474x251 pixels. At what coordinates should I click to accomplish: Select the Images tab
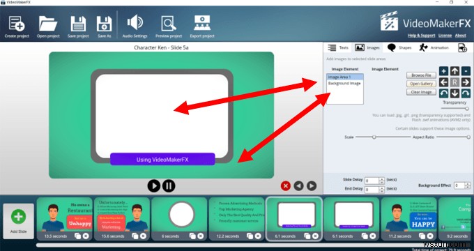coord(367,48)
